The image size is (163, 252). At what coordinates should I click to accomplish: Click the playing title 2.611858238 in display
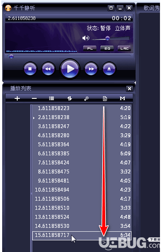[22, 18]
